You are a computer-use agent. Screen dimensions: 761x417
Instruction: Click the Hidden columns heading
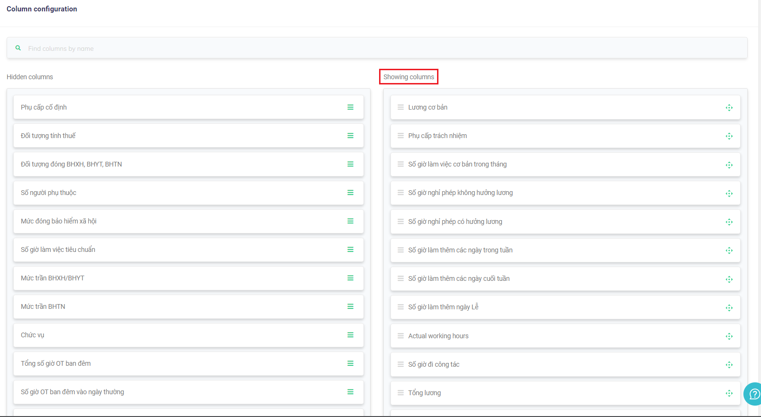click(30, 77)
